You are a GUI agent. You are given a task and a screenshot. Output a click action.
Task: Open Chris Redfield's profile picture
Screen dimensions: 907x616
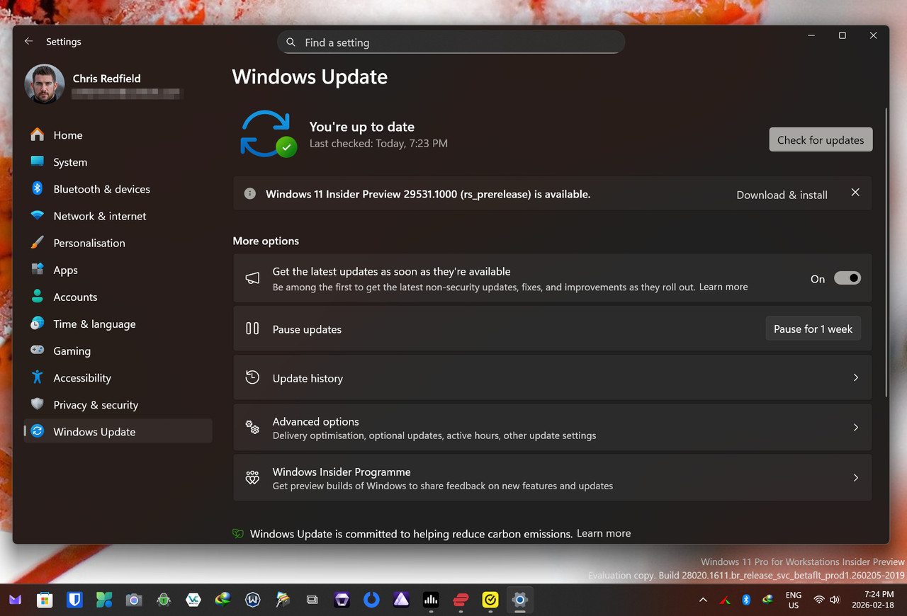[x=45, y=84]
